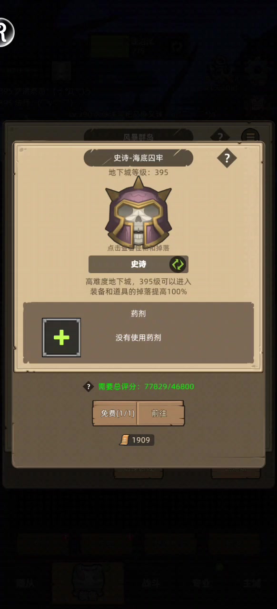Click the 史诗-海底囚牢 title banner
Image resolution: width=277 pixels, height=609 pixels.
pos(138,158)
